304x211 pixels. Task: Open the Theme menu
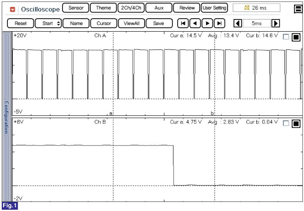coord(103,8)
